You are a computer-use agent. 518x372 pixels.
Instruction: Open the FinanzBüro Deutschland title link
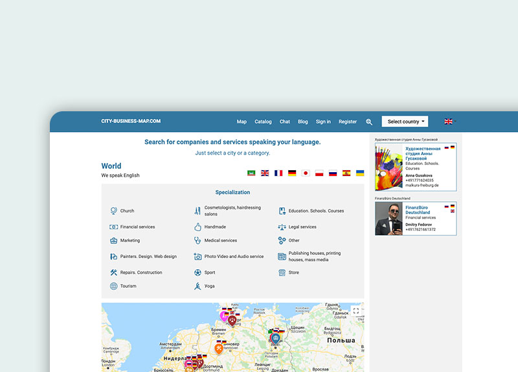(418, 210)
